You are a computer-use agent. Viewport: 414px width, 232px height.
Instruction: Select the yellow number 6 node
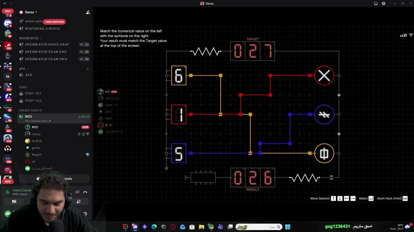point(179,75)
